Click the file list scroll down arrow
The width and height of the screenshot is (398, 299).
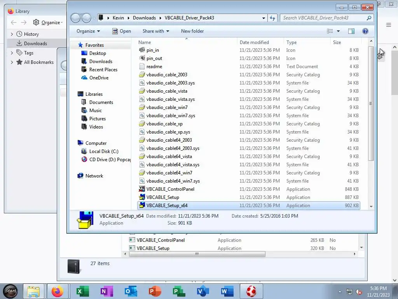pyautogui.click(x=371, y=206)
